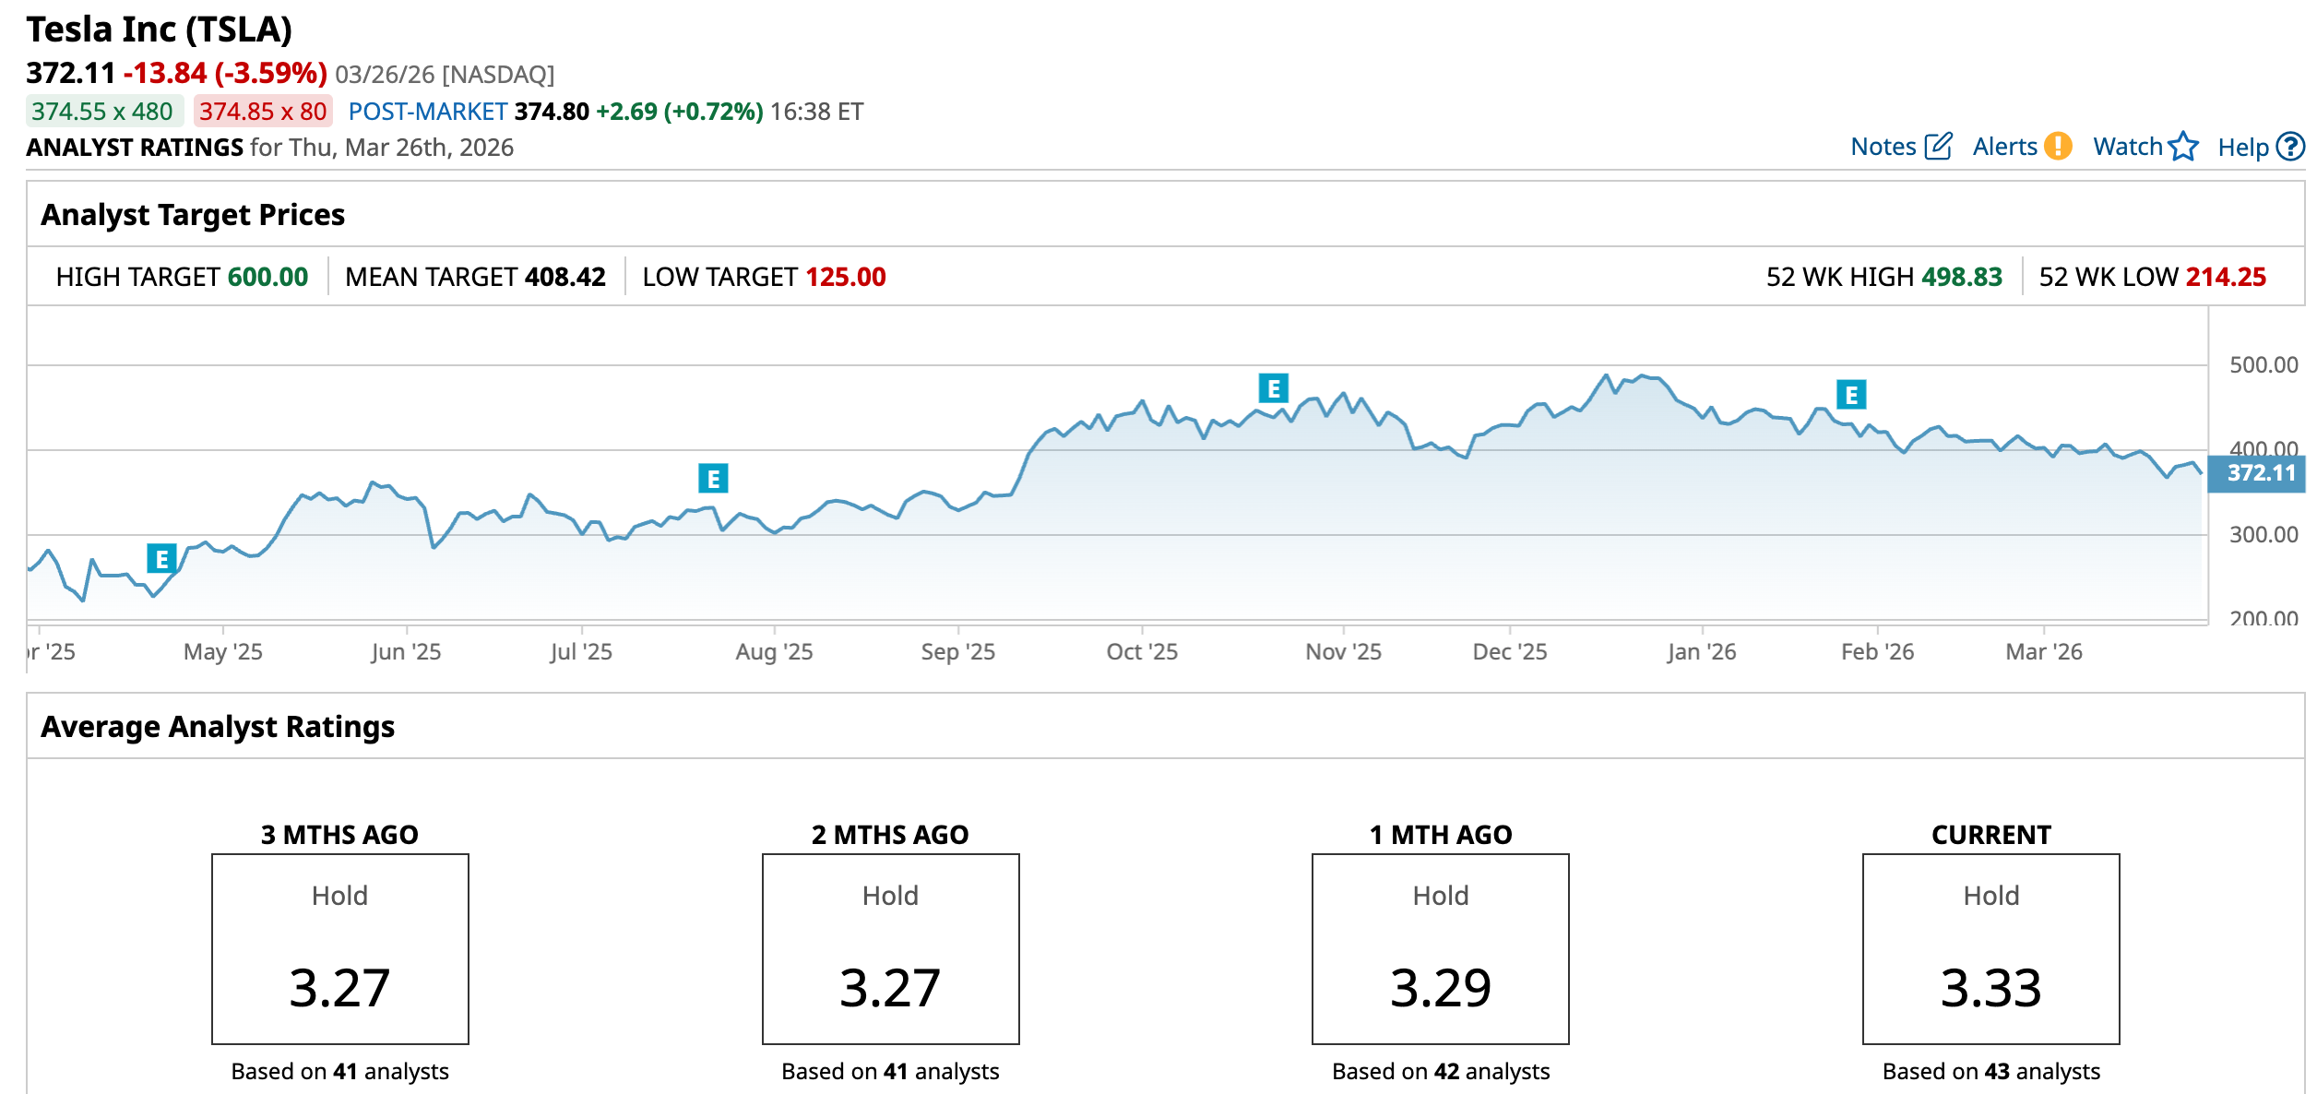Viewport: 2317px width, 1094px height.
Task: Click the earnings E marker near May '25
Action: point(161,558)
